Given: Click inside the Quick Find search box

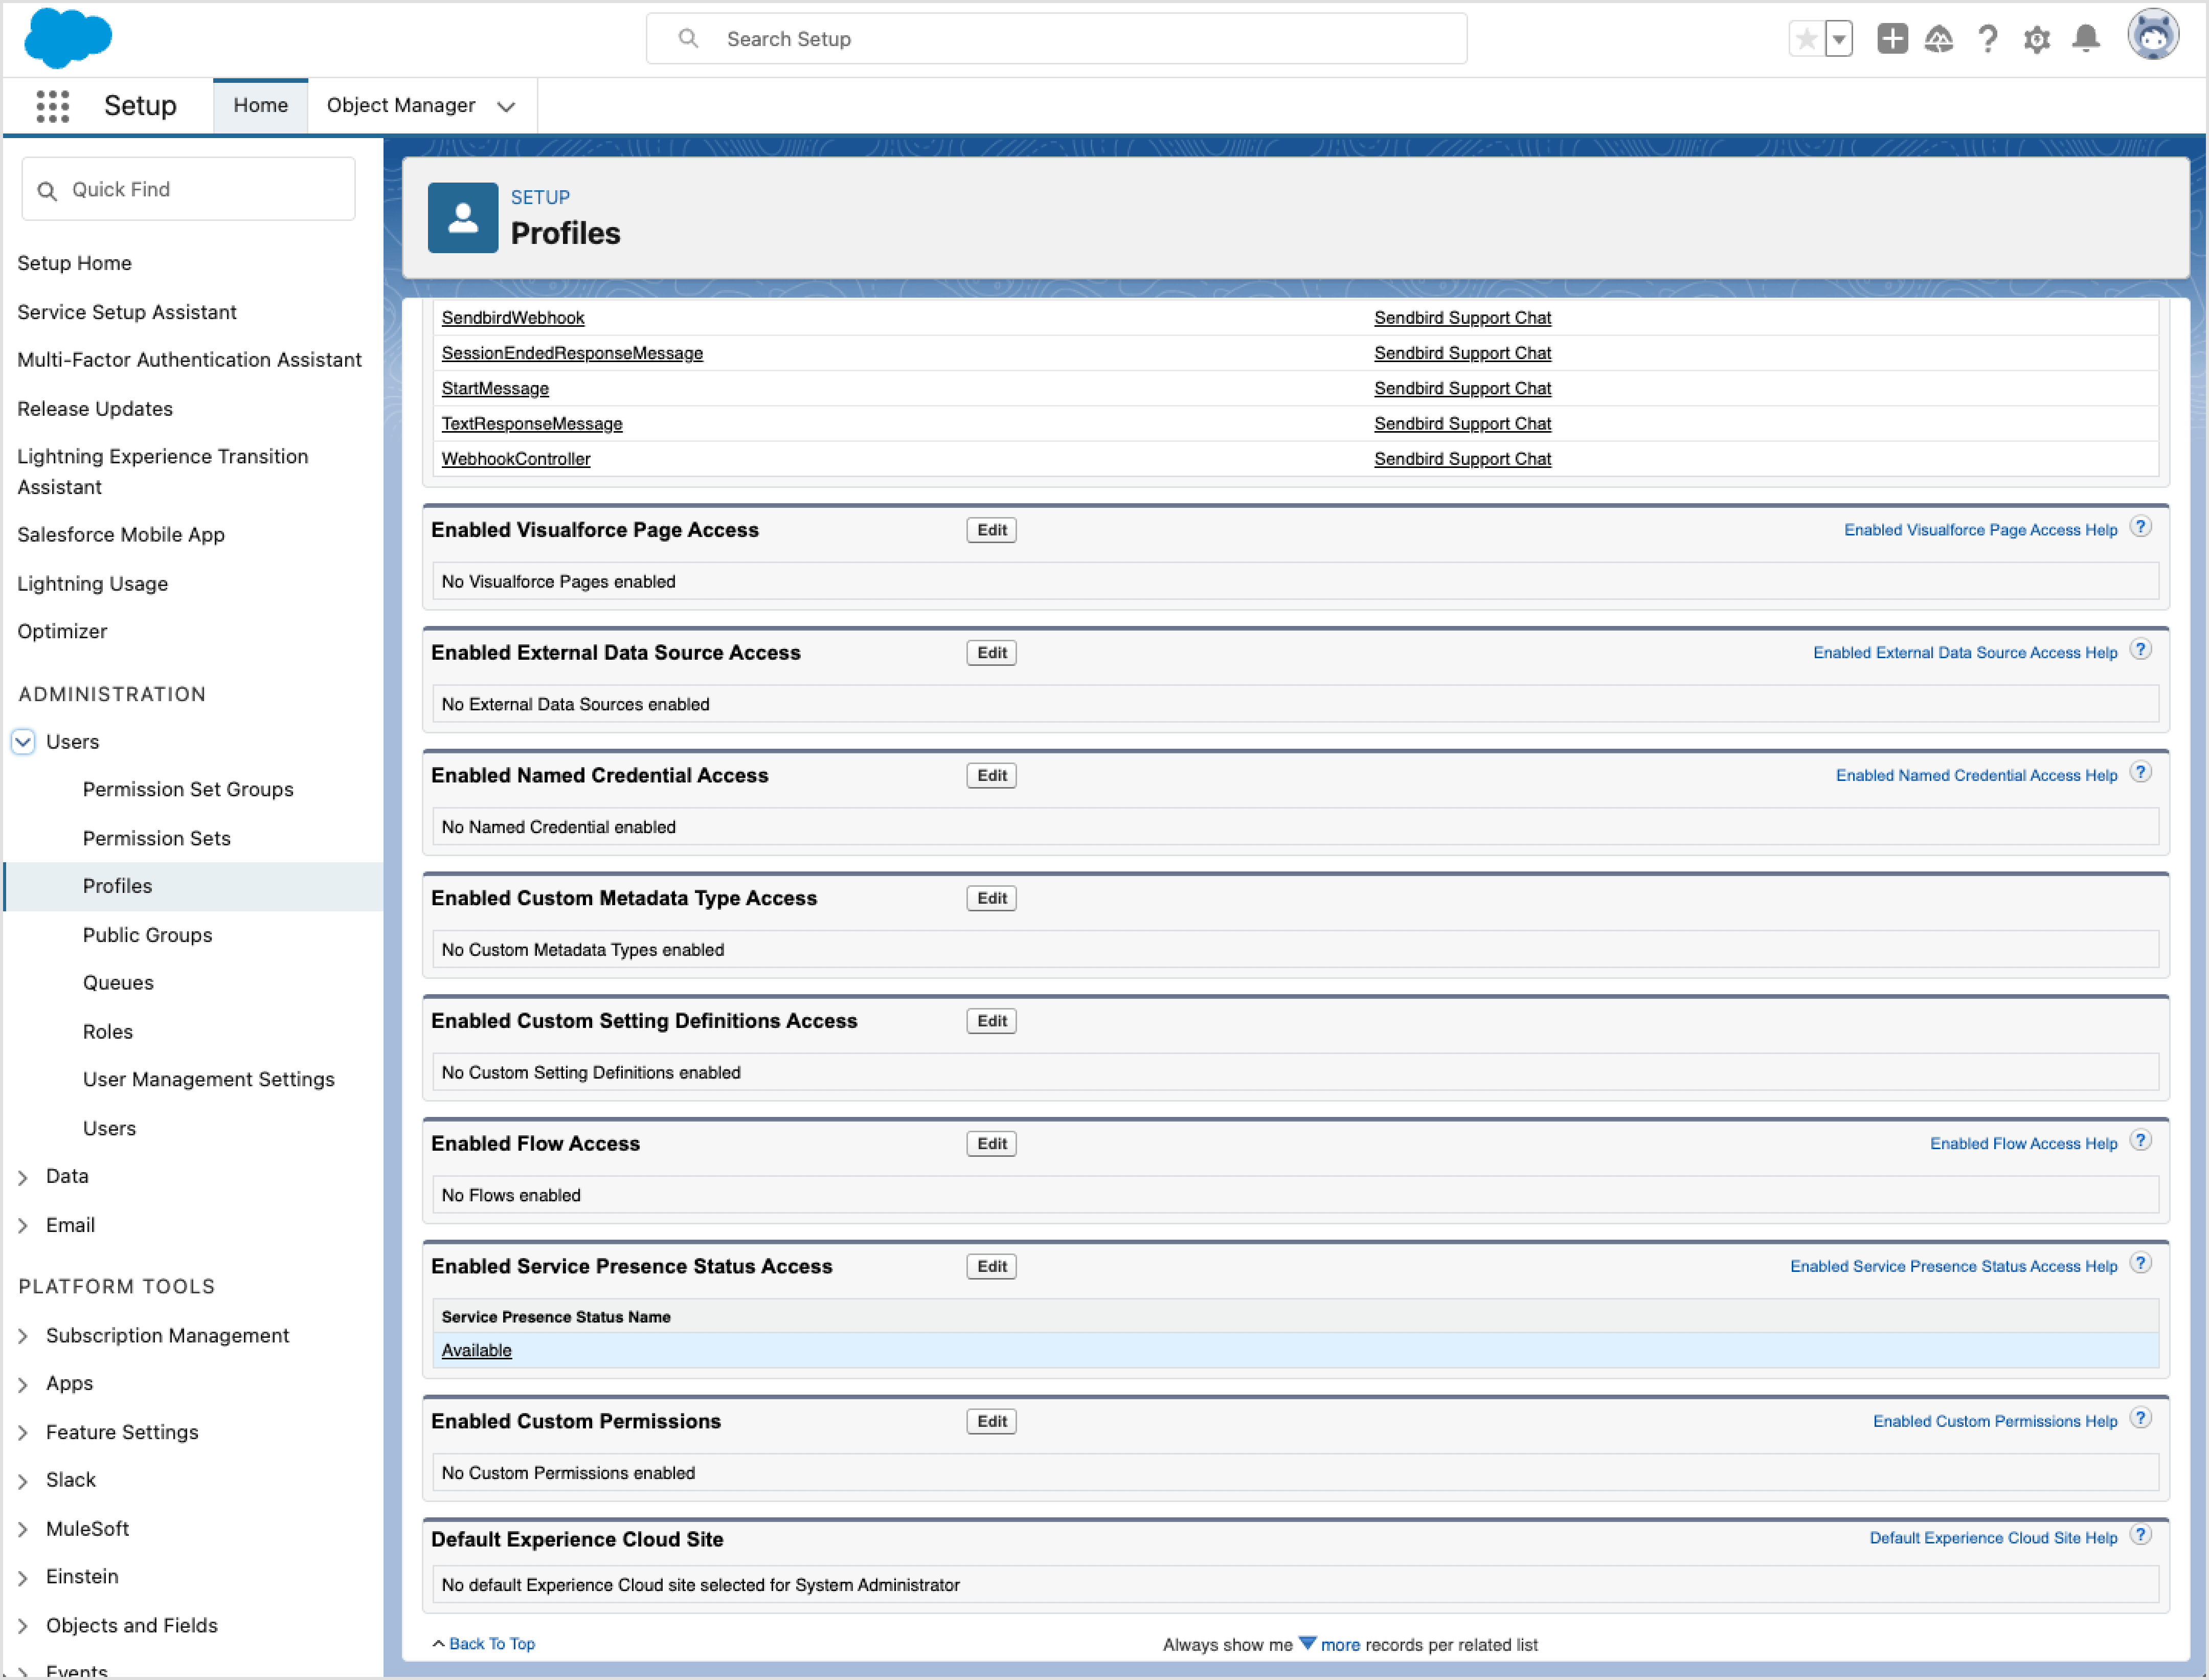Looking at the screenshot, I should pyautogui.click(x=188, y=189).
